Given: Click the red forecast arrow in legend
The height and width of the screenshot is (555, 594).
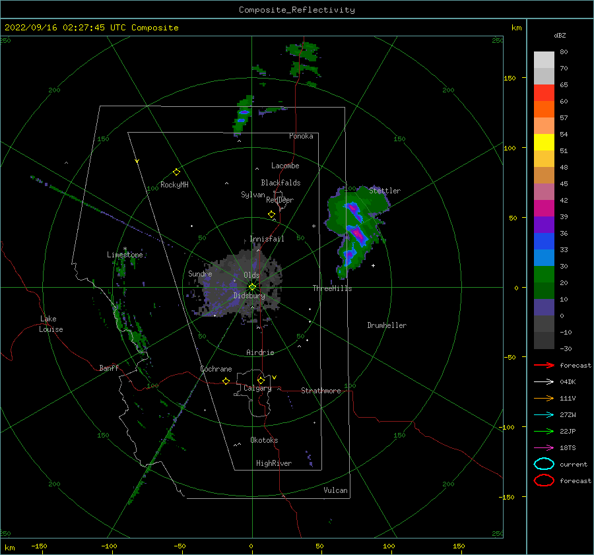Looking at the screenshot, I should (544, 365).
